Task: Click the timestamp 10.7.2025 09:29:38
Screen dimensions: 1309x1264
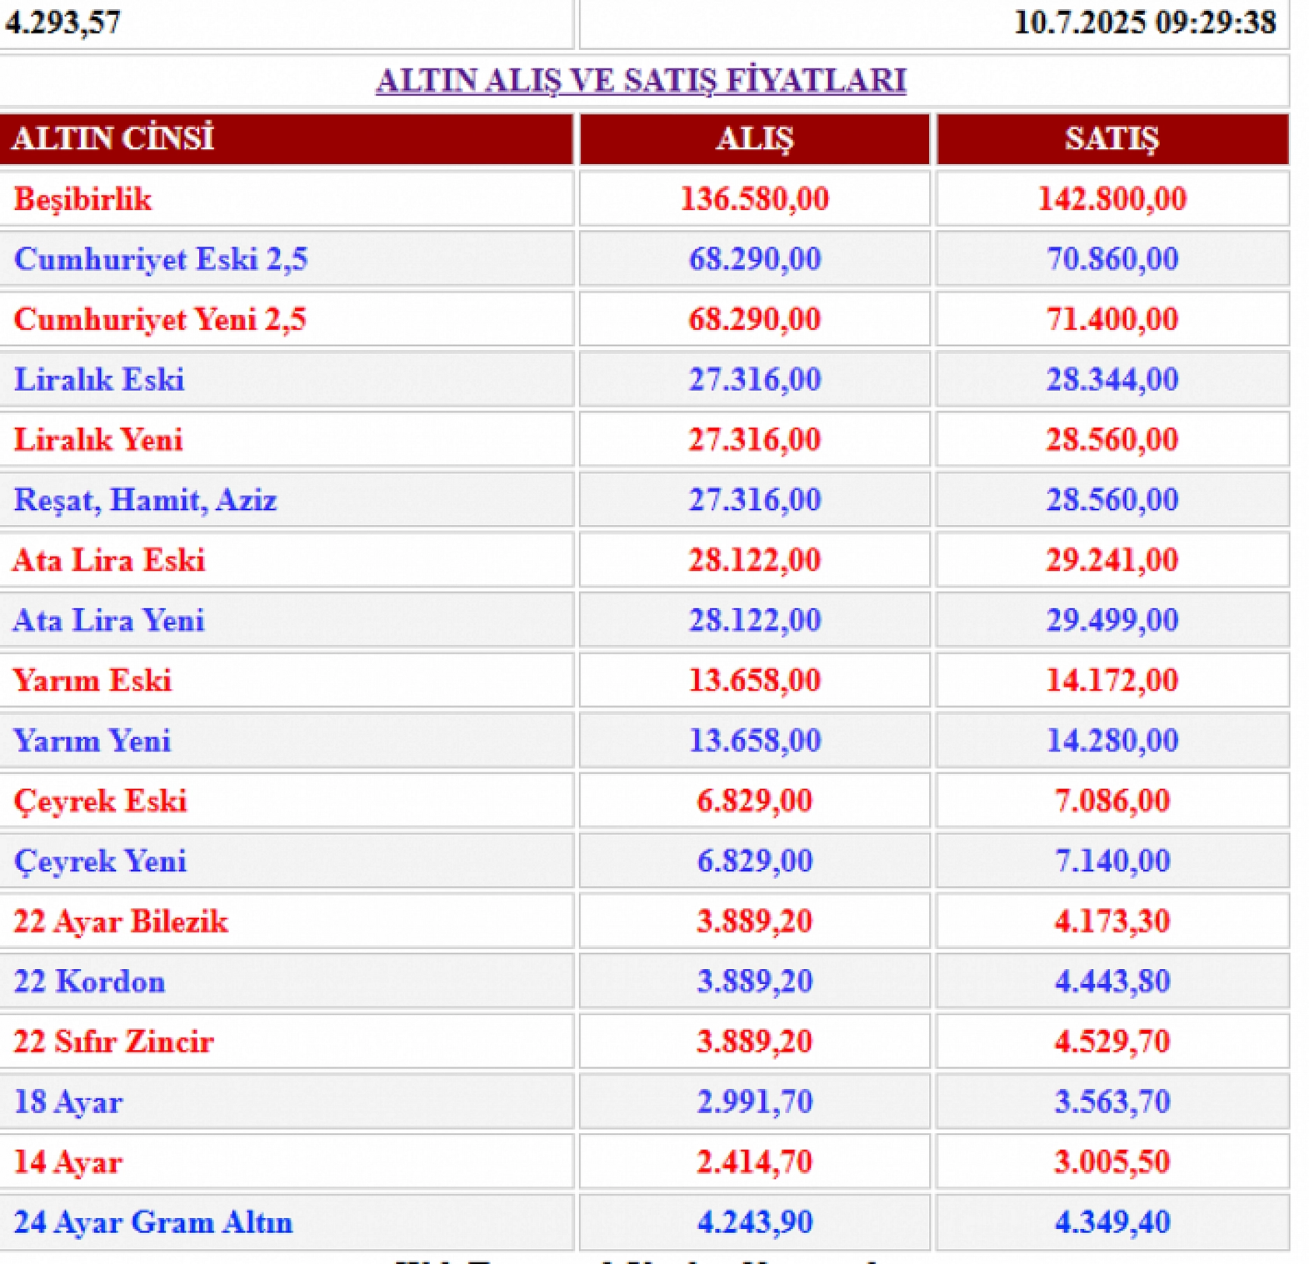Action: tap(1142, 23)
